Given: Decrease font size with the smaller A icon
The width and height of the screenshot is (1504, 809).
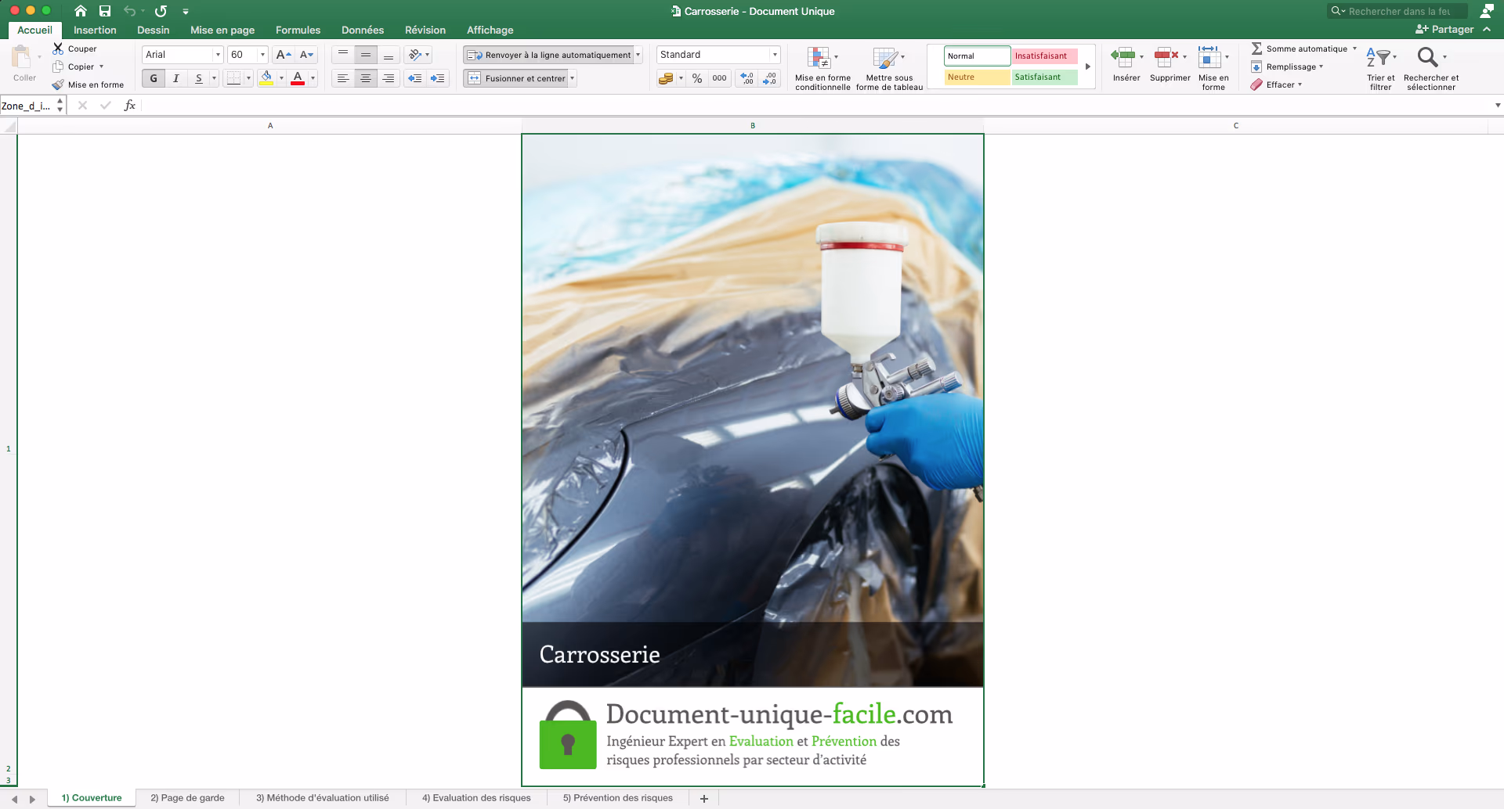Looking at the screenshot, I should (x=306, y=55).
